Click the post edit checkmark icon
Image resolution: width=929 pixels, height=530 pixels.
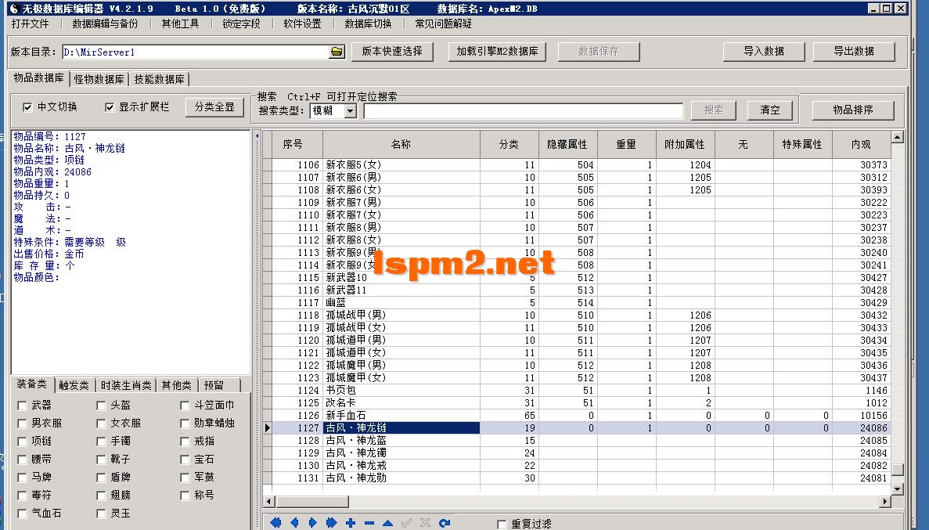pos(406,523)
